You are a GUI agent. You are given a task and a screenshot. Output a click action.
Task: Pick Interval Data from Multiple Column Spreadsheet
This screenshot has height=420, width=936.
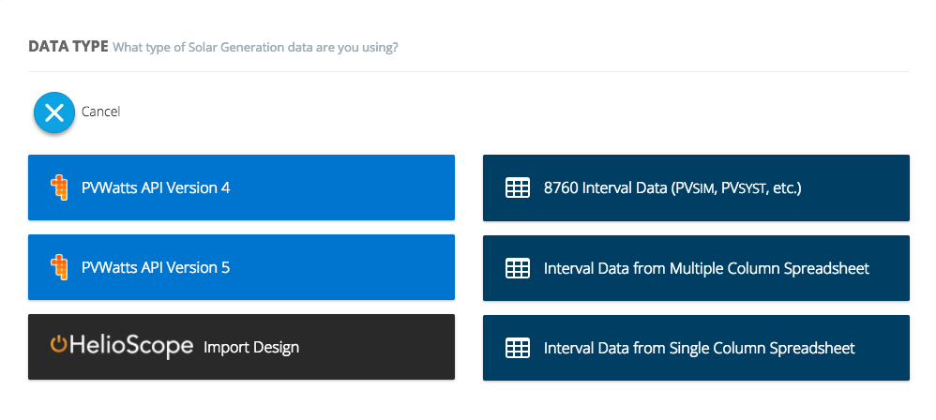(696, 268)
